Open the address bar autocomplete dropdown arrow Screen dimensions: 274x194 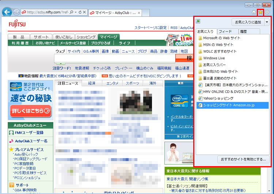coord(76,12)
